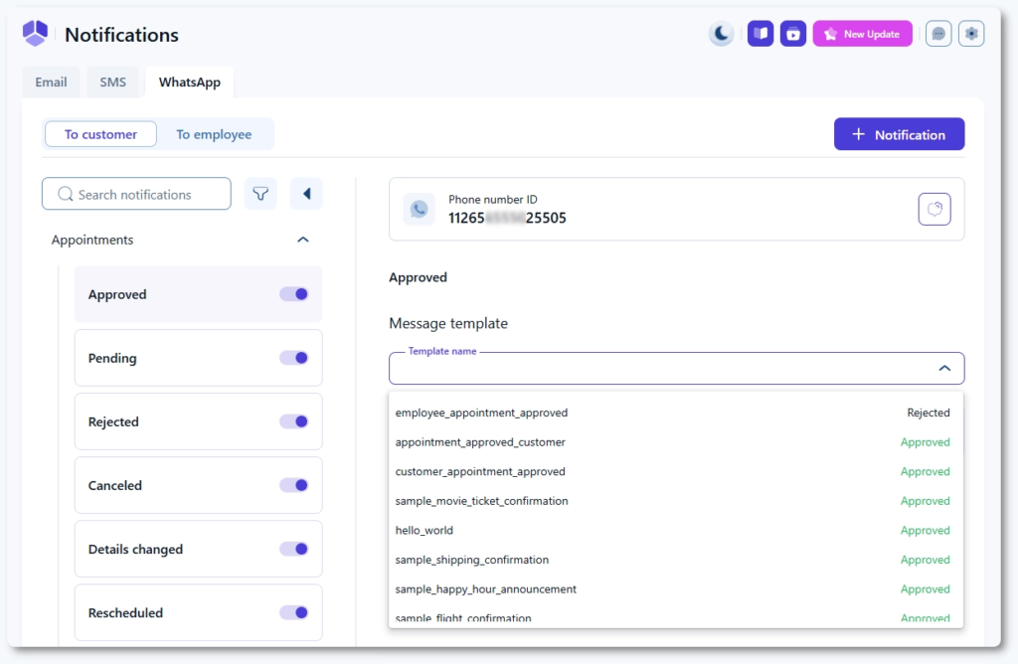Click the New Update button

coord(862,34)
